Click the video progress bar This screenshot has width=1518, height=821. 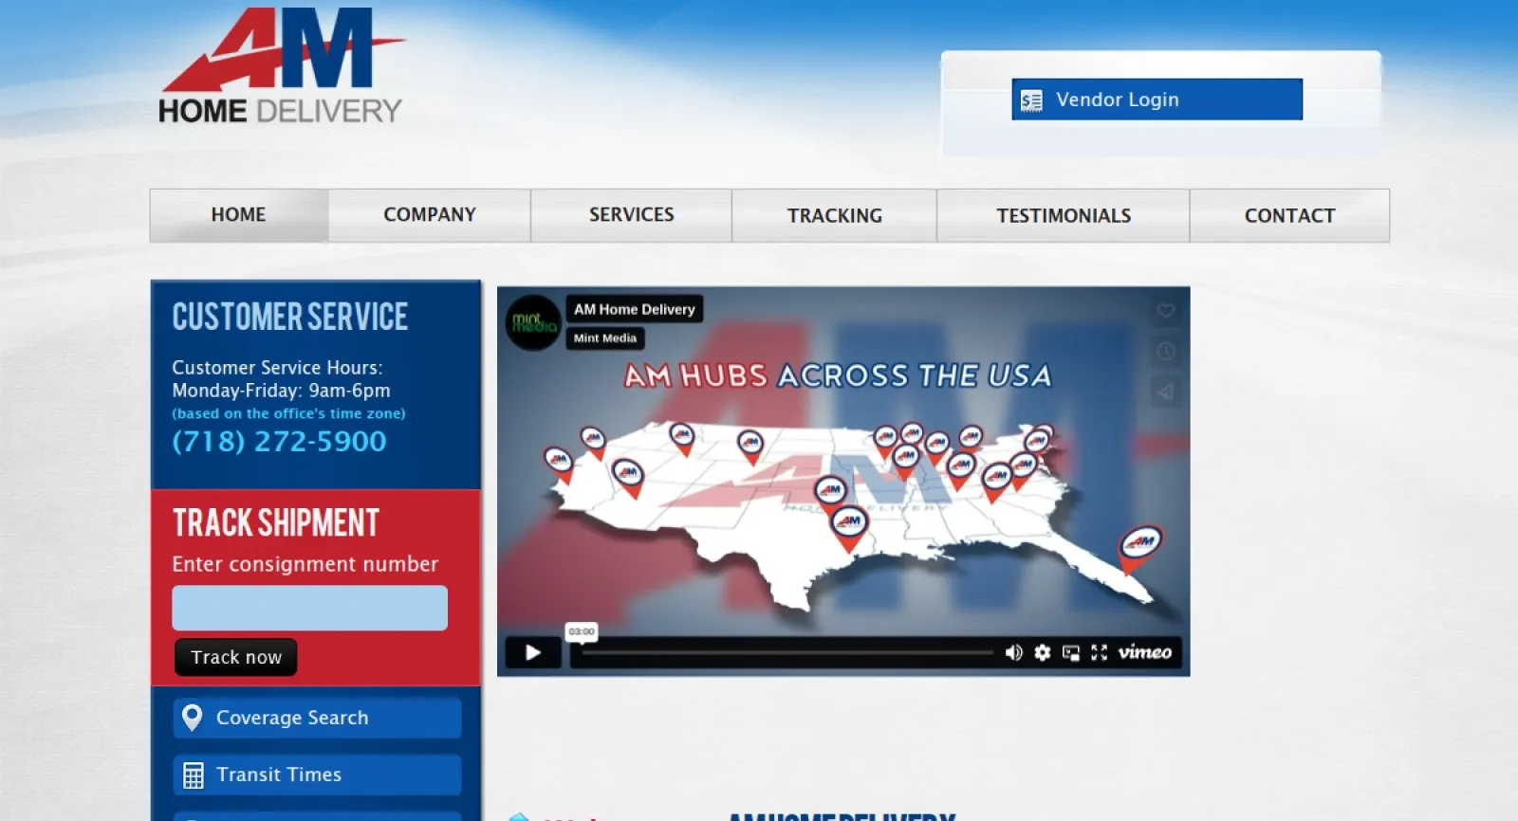click(x=787, y=652)
